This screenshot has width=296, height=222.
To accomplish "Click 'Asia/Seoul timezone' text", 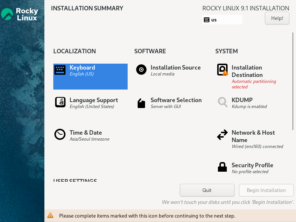I will (x=90, y=139).
